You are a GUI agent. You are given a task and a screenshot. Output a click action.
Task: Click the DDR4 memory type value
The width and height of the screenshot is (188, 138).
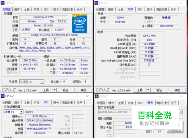click(x=120, y=18)
